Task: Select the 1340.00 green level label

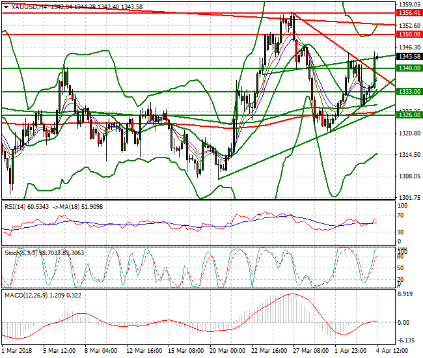Action: point(409,68)
